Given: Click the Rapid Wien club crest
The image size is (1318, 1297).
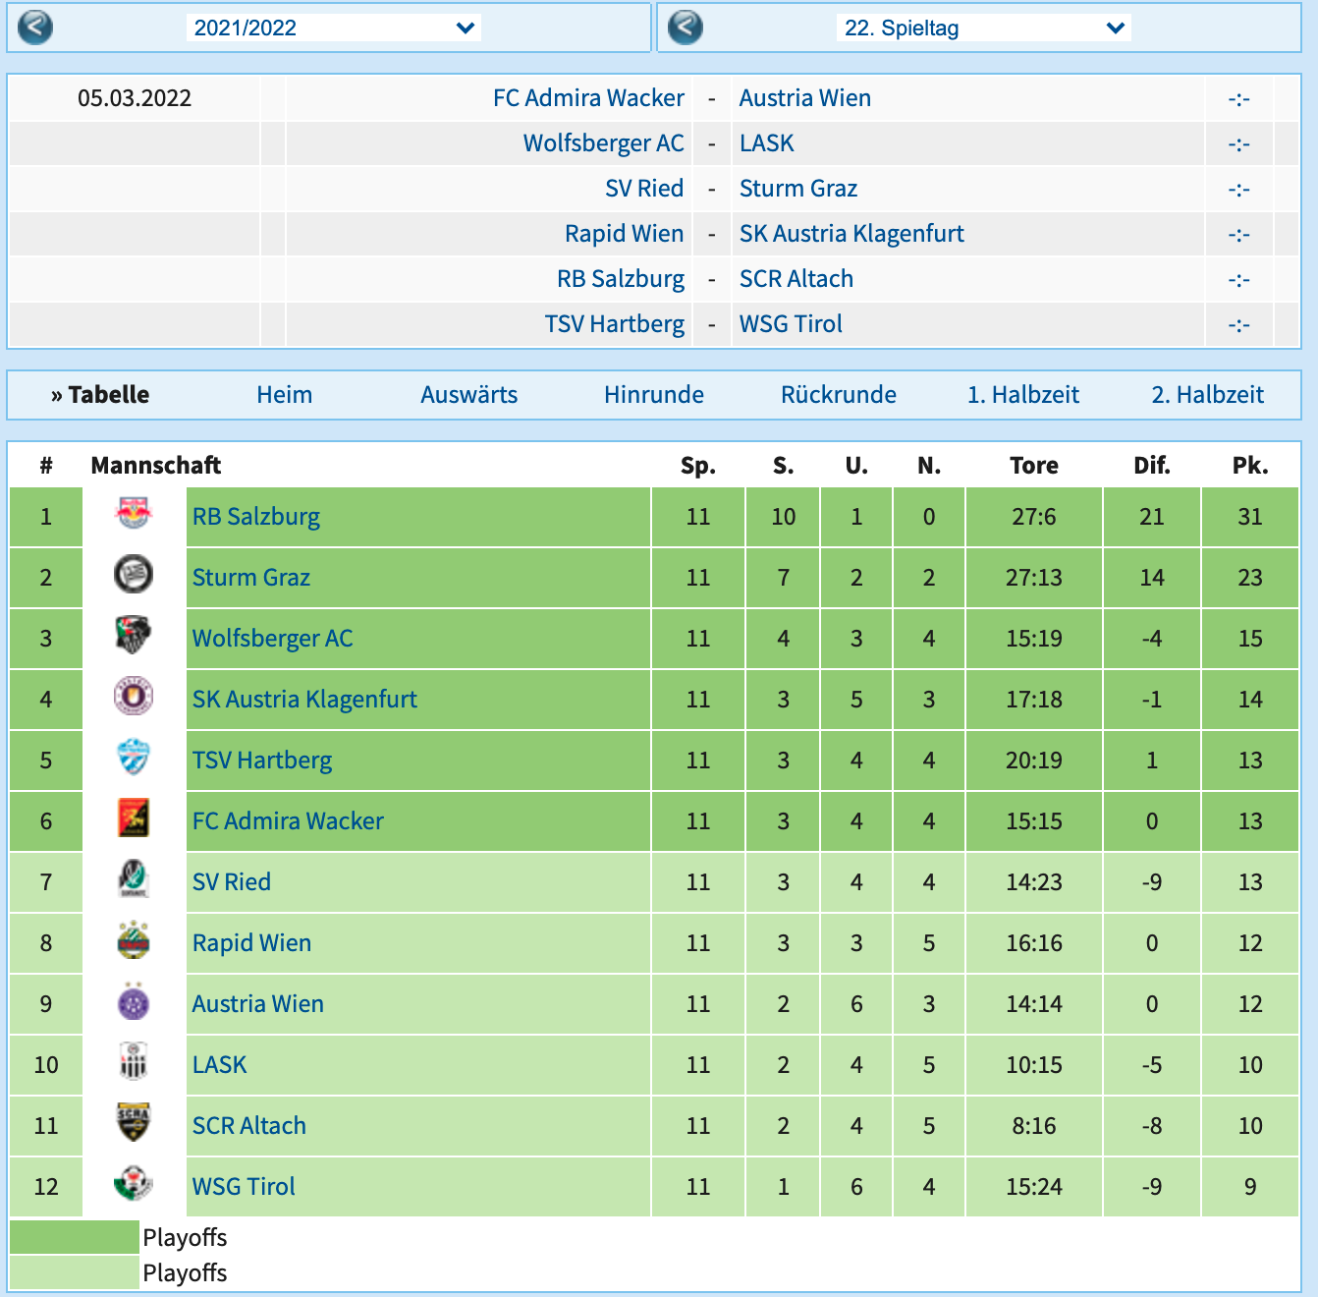Looking at the screenshot, I should [134, 940].
